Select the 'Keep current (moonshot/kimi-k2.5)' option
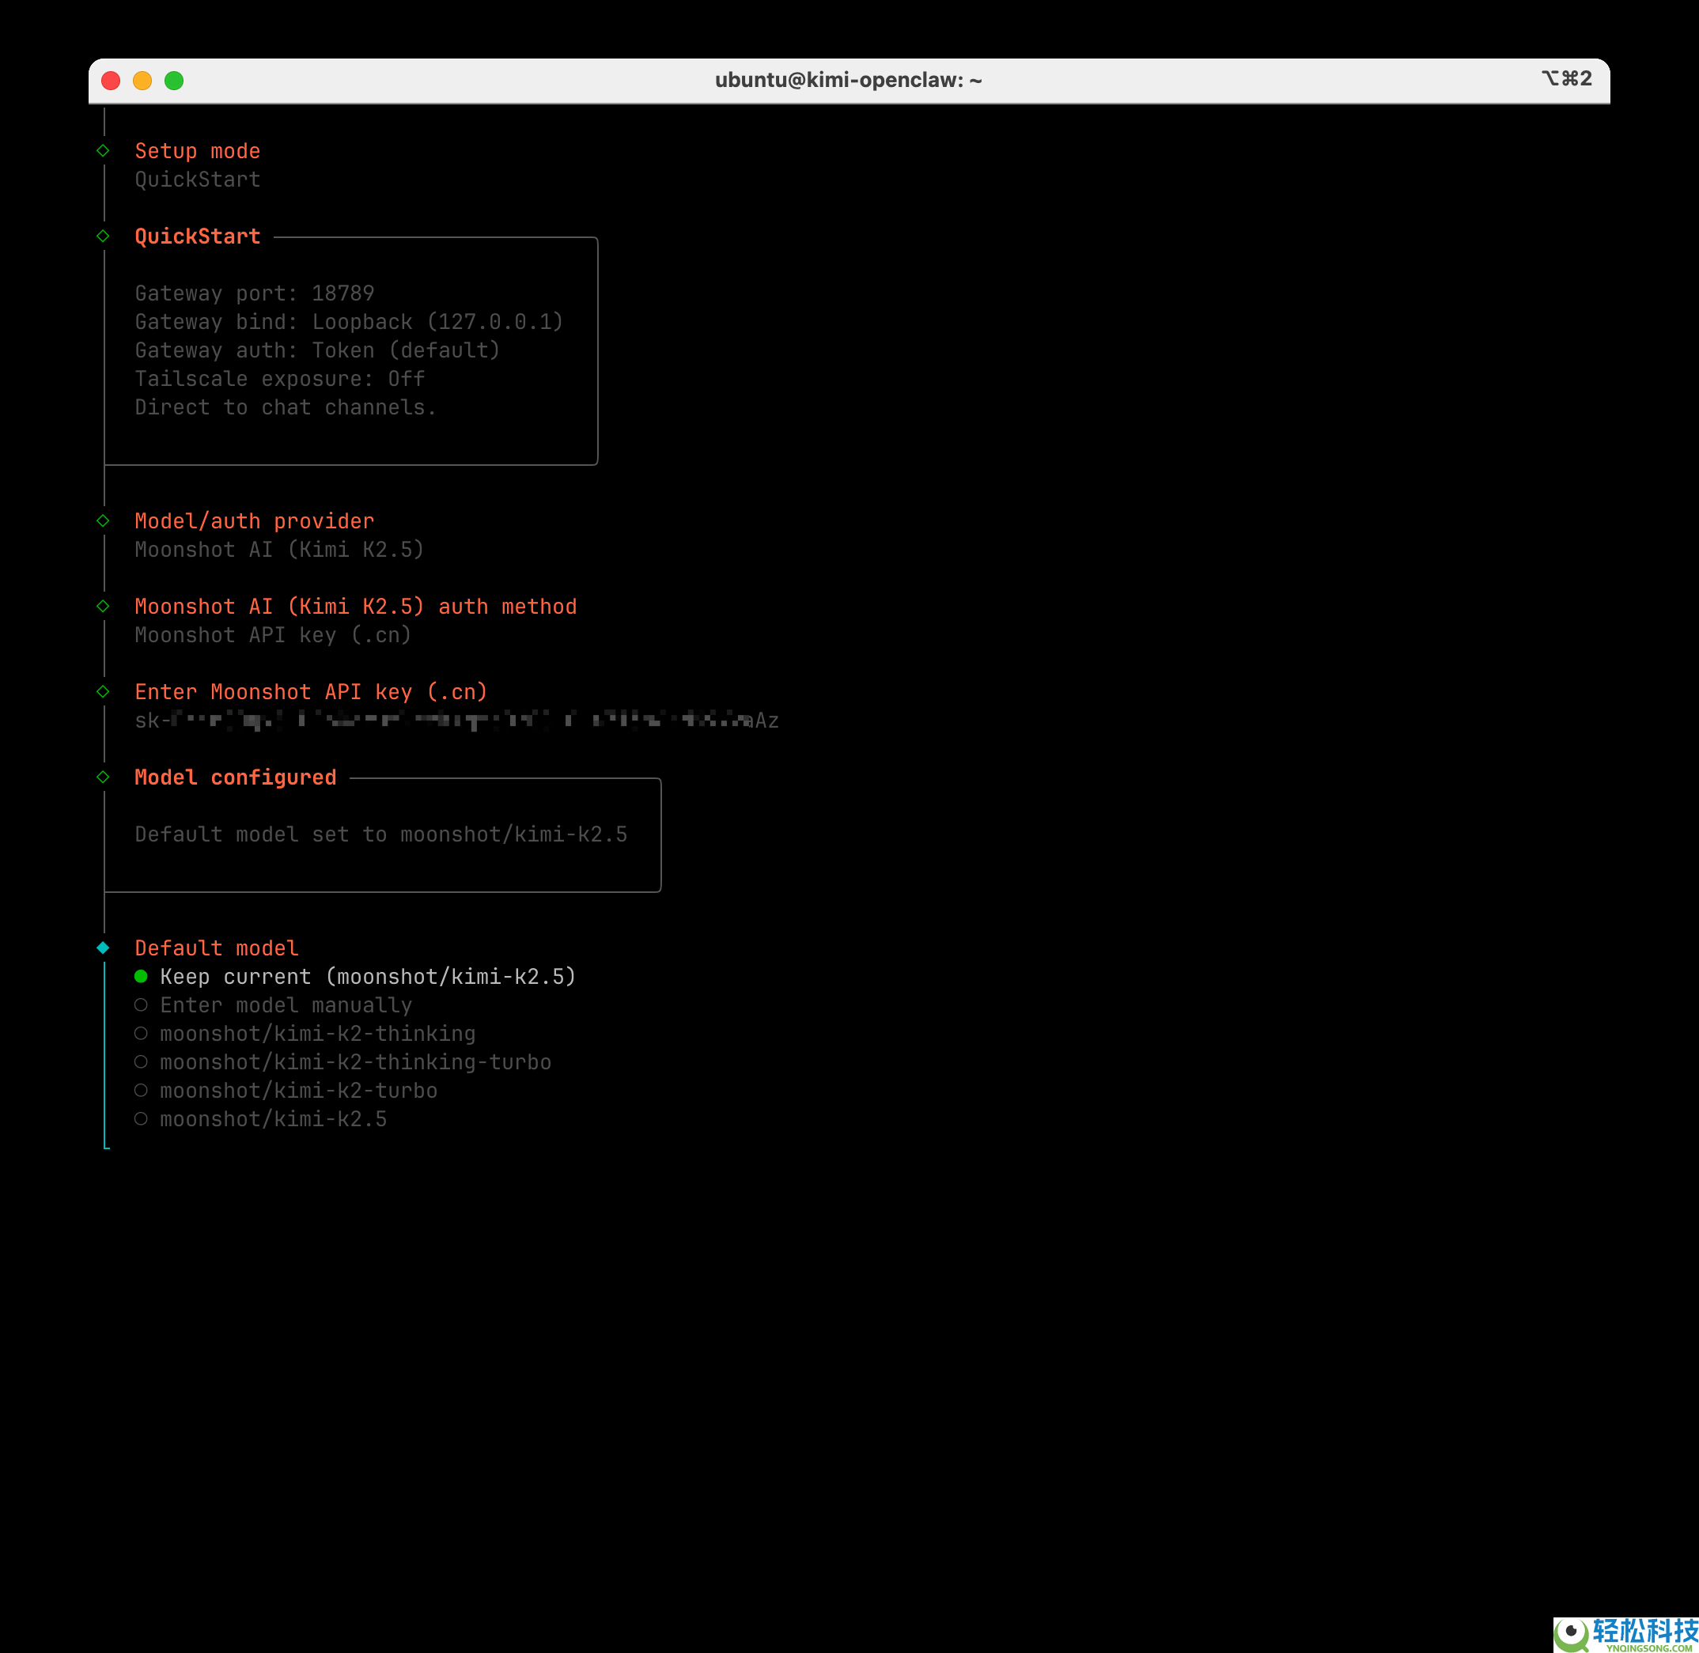The image size is (1699, 1653). coord(355,977)
